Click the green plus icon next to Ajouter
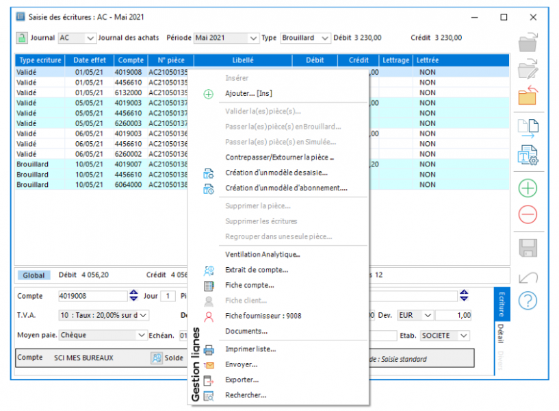This screenshot has height=411, width=559. pos(209,95)
